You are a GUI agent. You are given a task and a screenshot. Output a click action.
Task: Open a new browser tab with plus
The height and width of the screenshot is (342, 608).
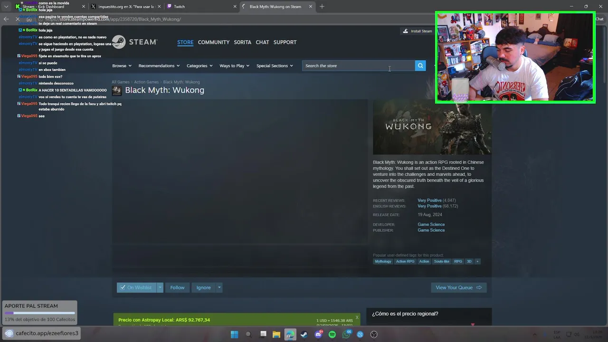tap(322, 7)
